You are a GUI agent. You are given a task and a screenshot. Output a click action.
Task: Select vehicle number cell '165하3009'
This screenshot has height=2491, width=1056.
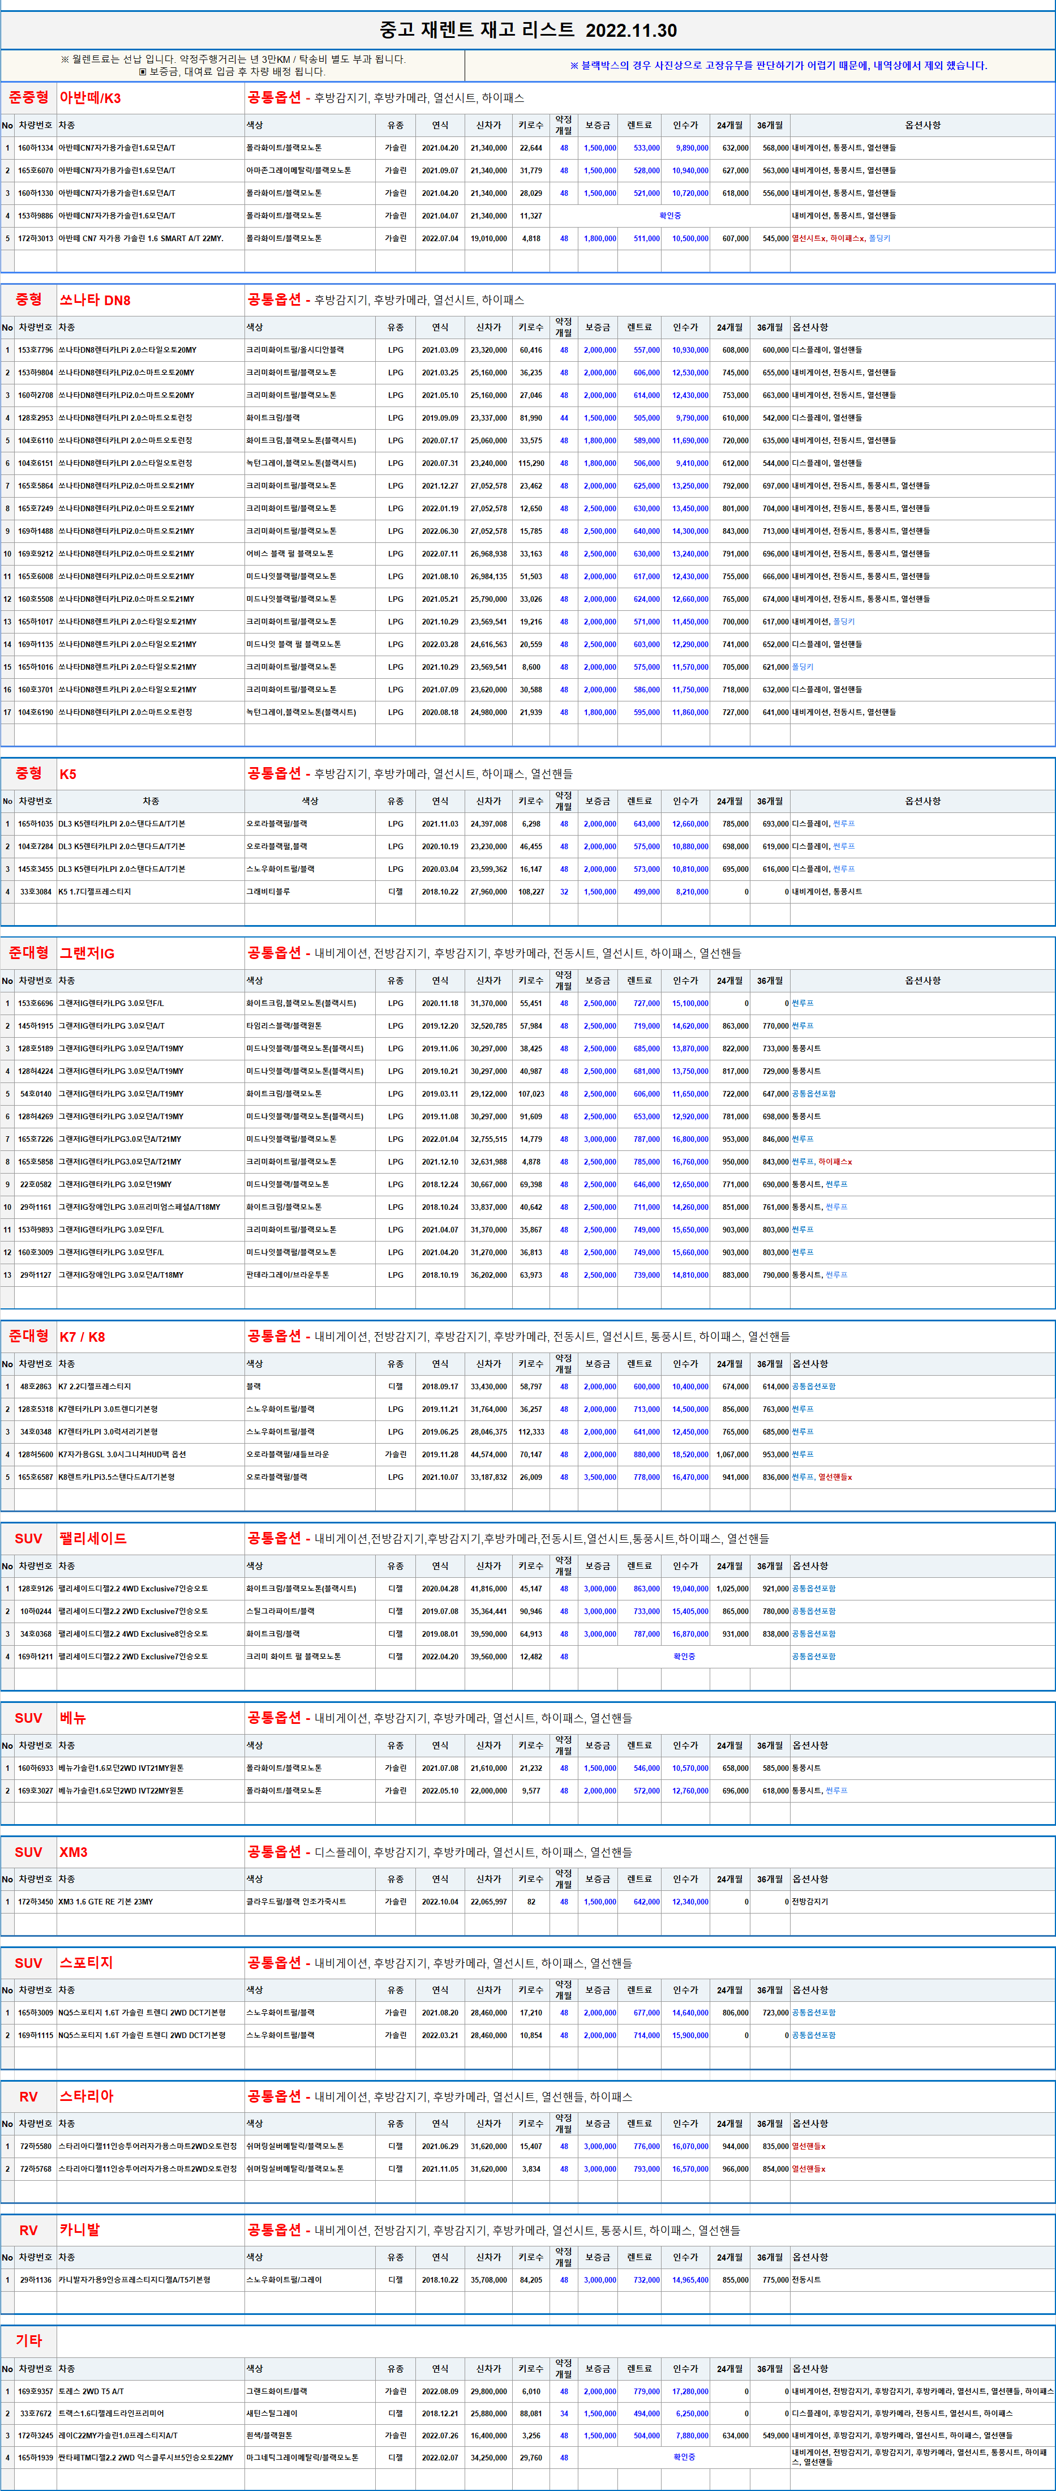[36, 2013]
